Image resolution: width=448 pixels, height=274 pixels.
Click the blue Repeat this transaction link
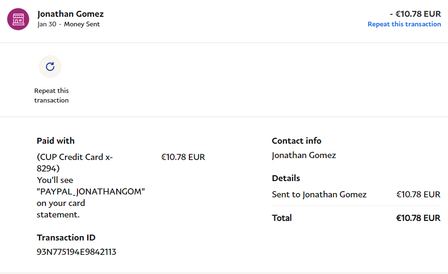(404, 24)
